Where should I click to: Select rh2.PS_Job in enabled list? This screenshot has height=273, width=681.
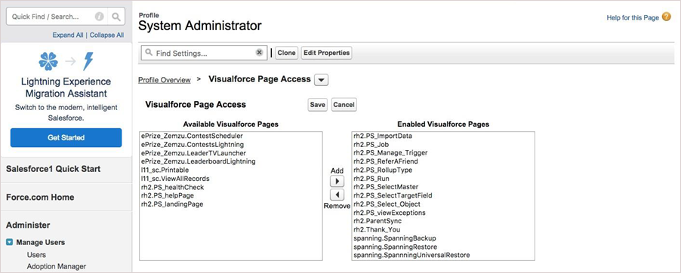443,145
